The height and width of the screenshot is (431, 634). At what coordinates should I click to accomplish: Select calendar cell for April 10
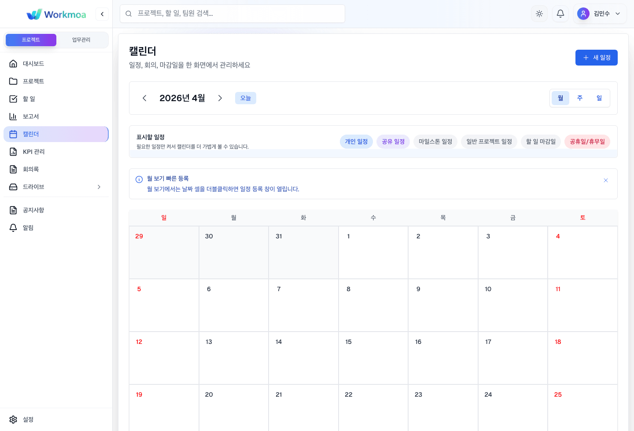pos(513,305)
